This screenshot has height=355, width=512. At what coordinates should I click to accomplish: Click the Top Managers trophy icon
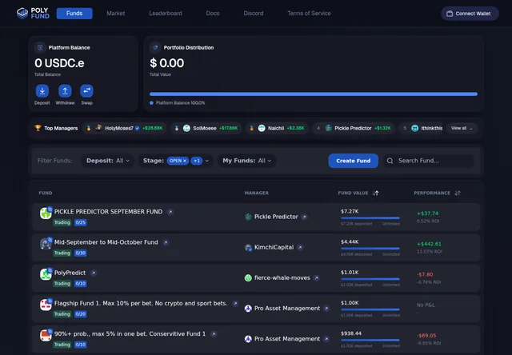38,128
